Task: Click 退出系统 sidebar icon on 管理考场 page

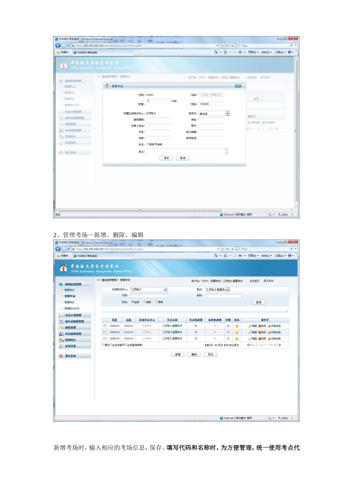Action: click(x=61, y=356)
